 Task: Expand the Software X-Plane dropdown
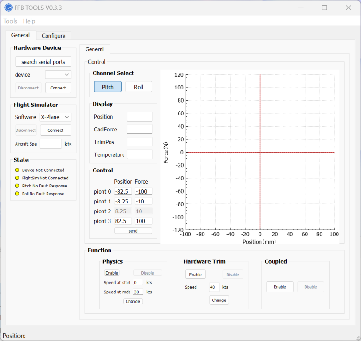(55, 117)
